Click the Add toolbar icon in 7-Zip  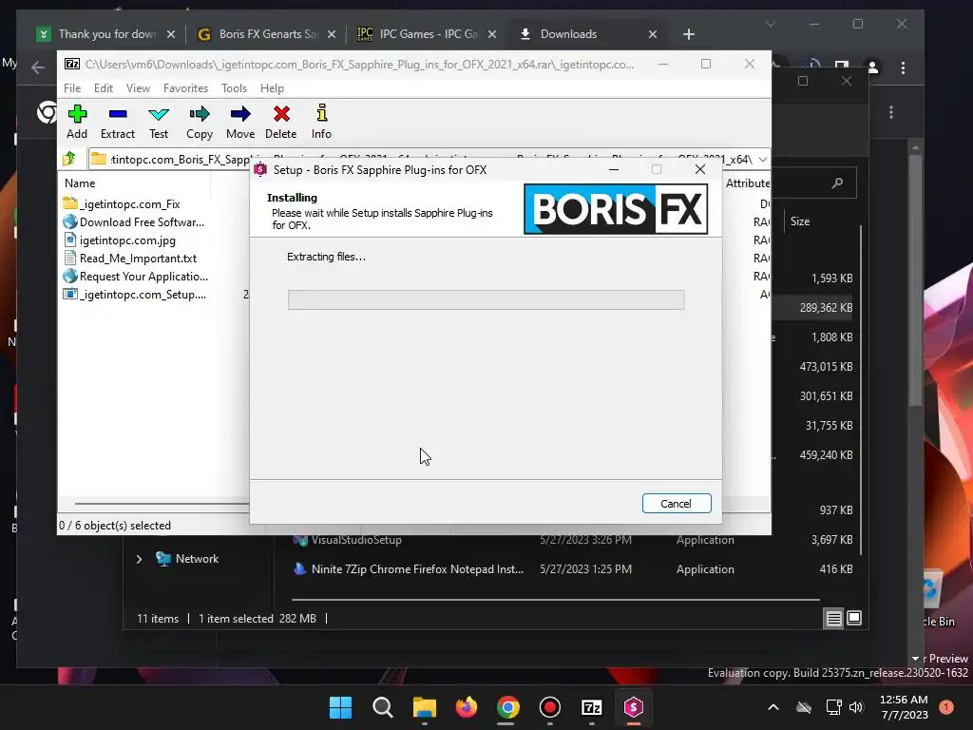pos(77,122)
